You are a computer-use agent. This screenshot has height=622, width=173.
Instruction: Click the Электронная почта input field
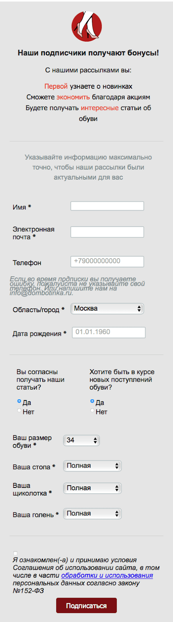(x=107, y=232)
